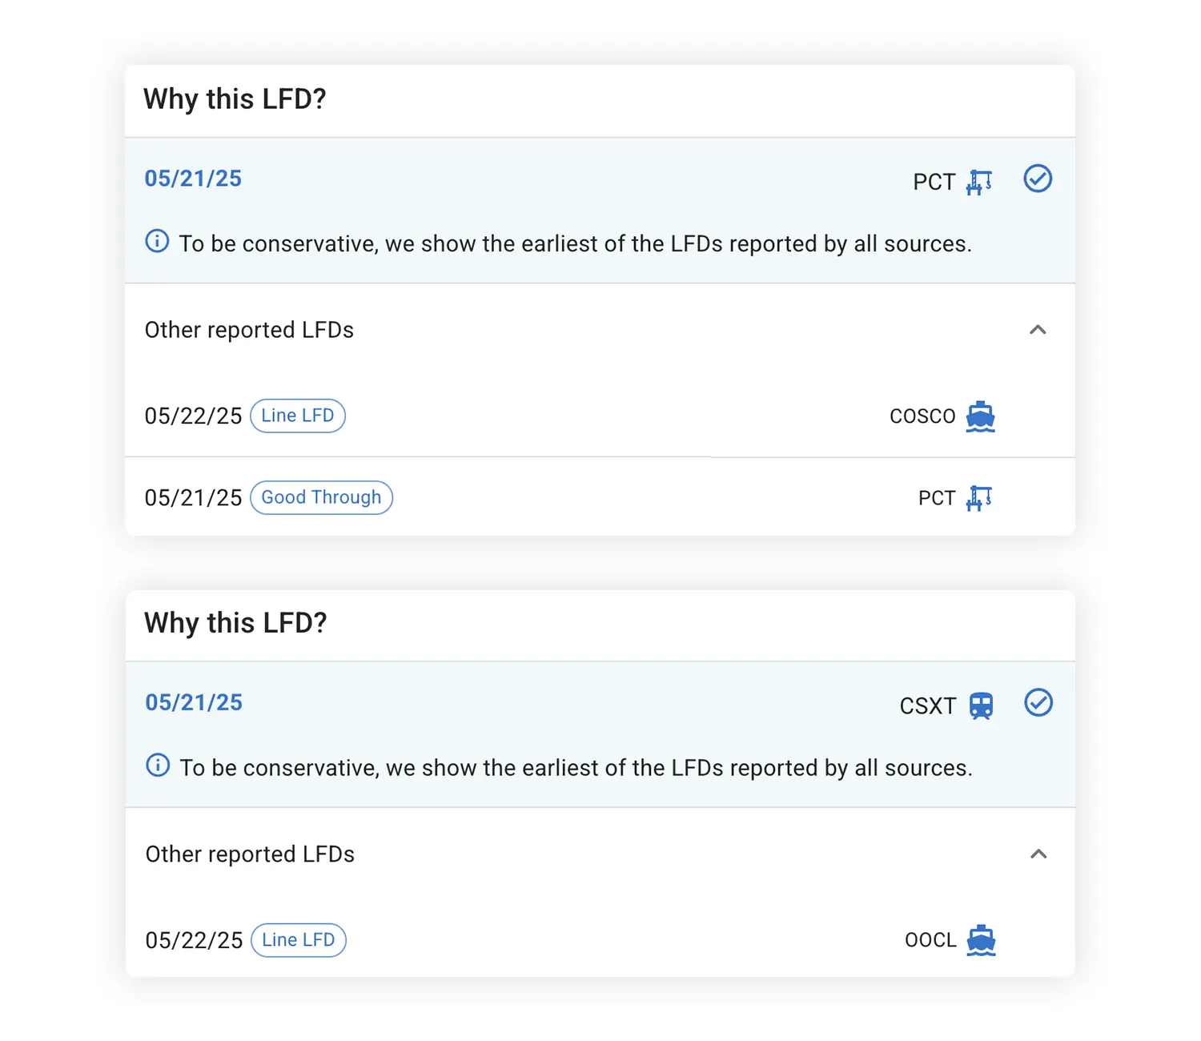Click the Other reported LFDs heading above COSCO
Viewport: 1201px width, 1041px height.
point(249,330)
